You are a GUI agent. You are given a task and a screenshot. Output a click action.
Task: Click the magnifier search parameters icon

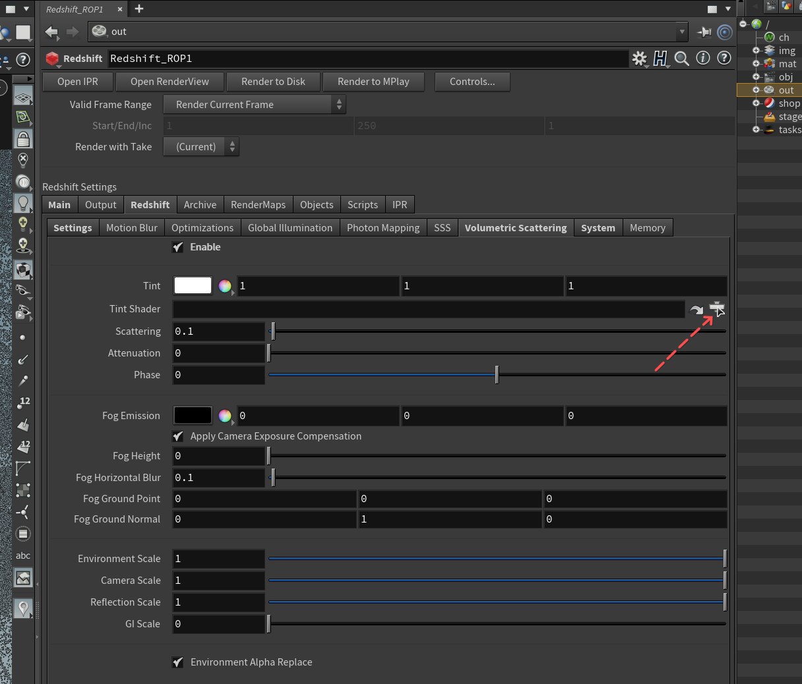[682, 59]
